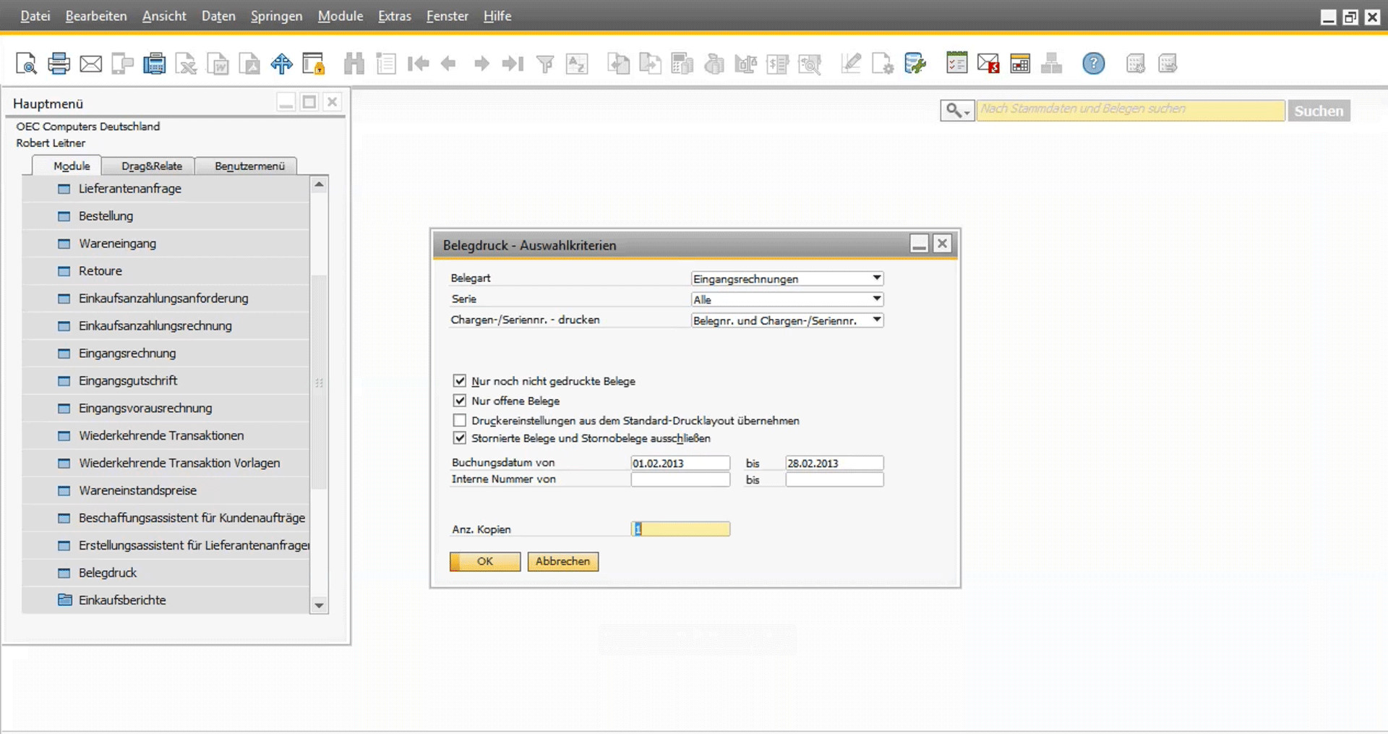
Task: Open the Springen menu
Action: click(276, 16)
